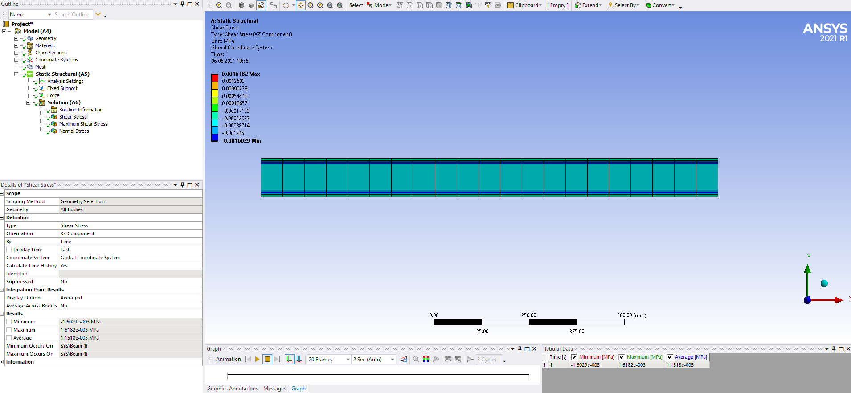The image size is (851, 393).
Task: Select the Shear Stress result in outline
Action: [x=73, y=117]
